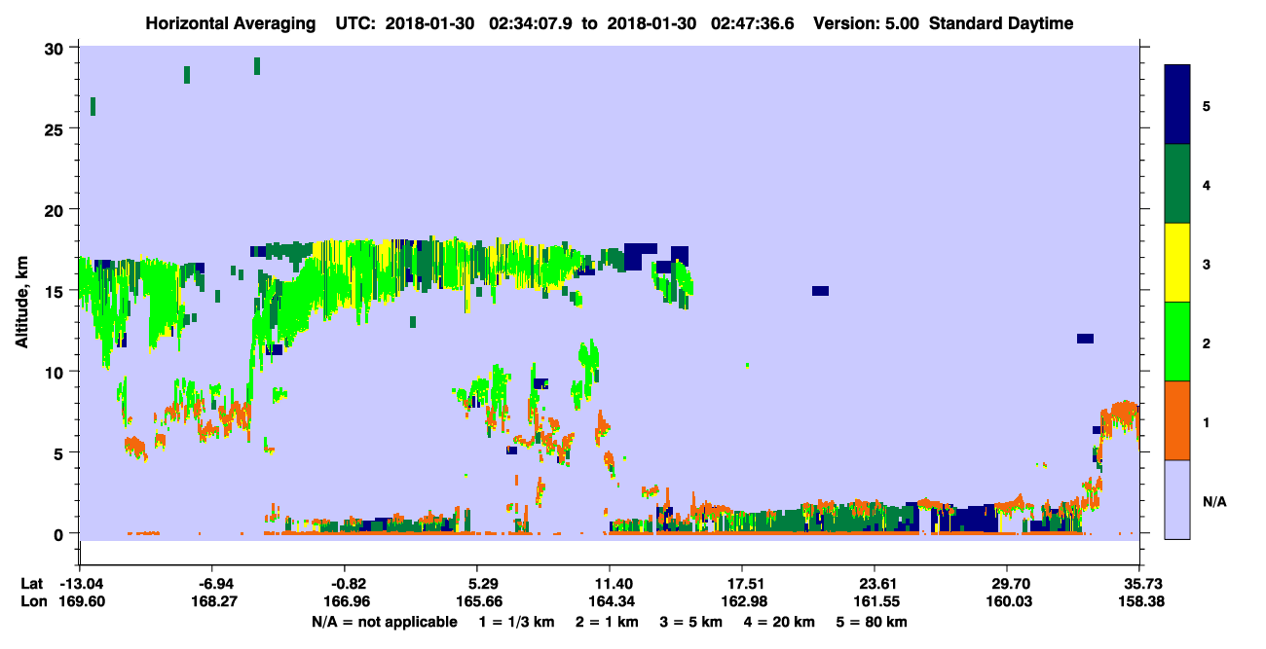Viewport: 1266px width, 649px height.
Task: Click the 'N/A = not applicable' legend note
Action: click(384, 622)
